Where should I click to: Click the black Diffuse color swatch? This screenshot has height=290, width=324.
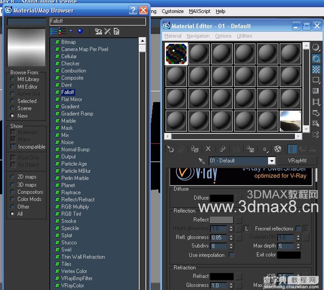click(x=222, y=198)
